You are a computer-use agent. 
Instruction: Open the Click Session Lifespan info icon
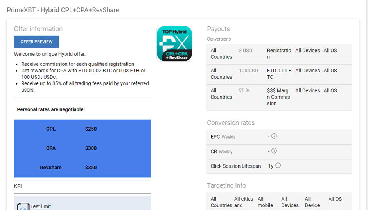coord(278,166)
